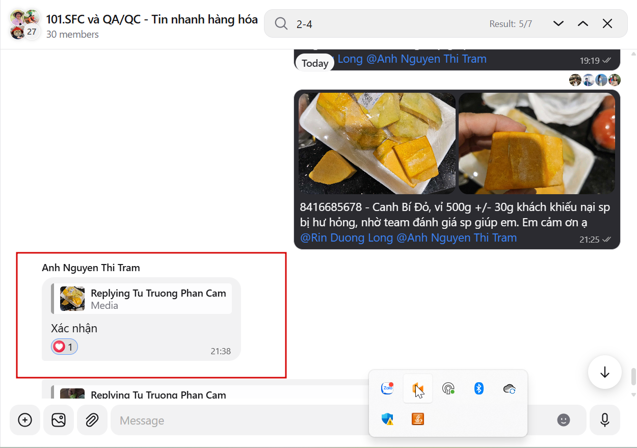Image resolution: width=637 pixels, height=448 pixels.
Task: Open Windows Security shield tray icon
Action: click(x=387, y=419)
